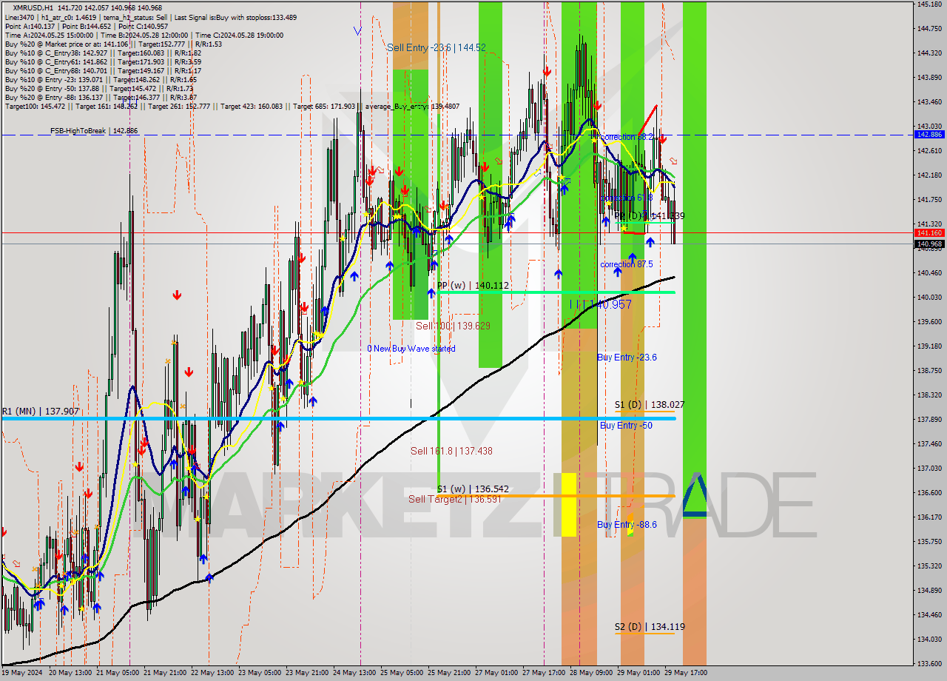
Task: Select the PP (D) | 141.239 label
Action: (x=650, y=216)
